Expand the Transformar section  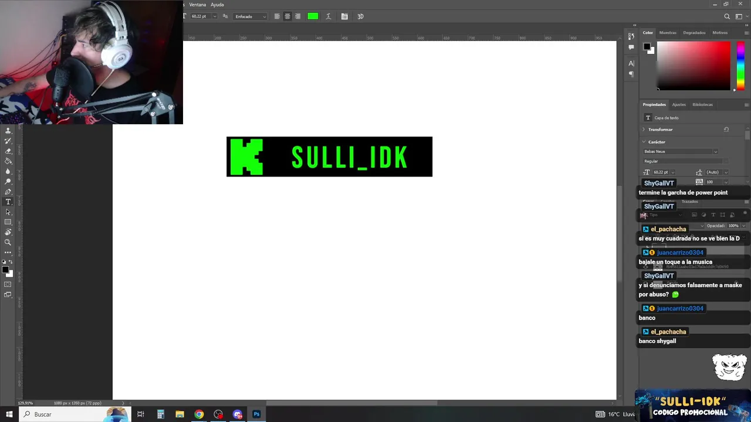pos(644,130)
